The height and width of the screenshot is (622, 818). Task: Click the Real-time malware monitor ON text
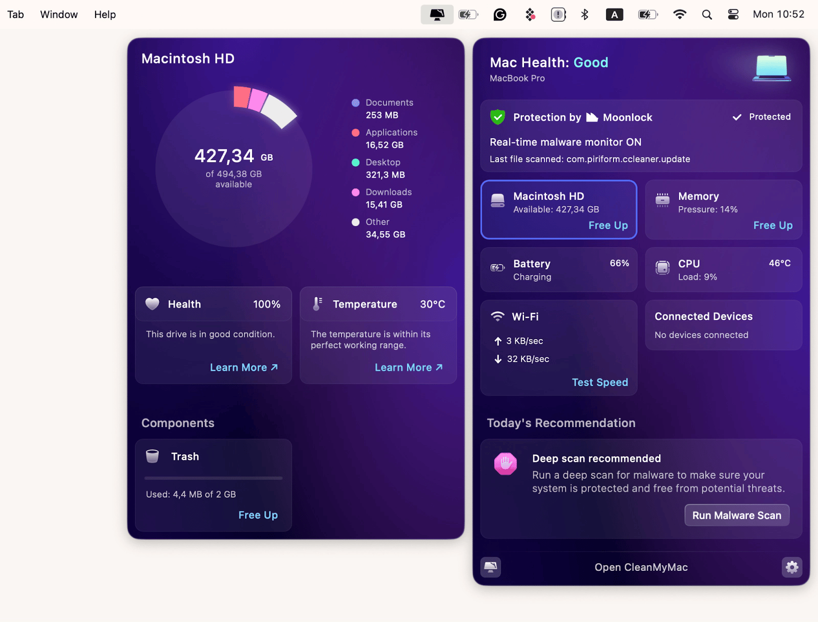[x=565, y=142]
